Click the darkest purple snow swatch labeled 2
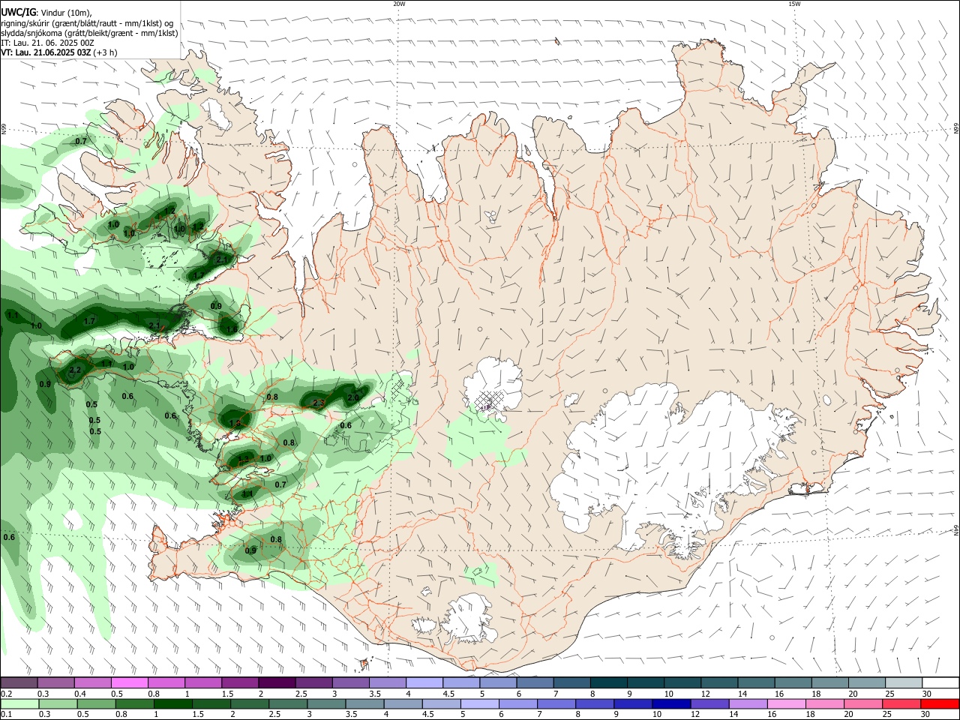This screenshot has width=960, height=720. point(276,682)
